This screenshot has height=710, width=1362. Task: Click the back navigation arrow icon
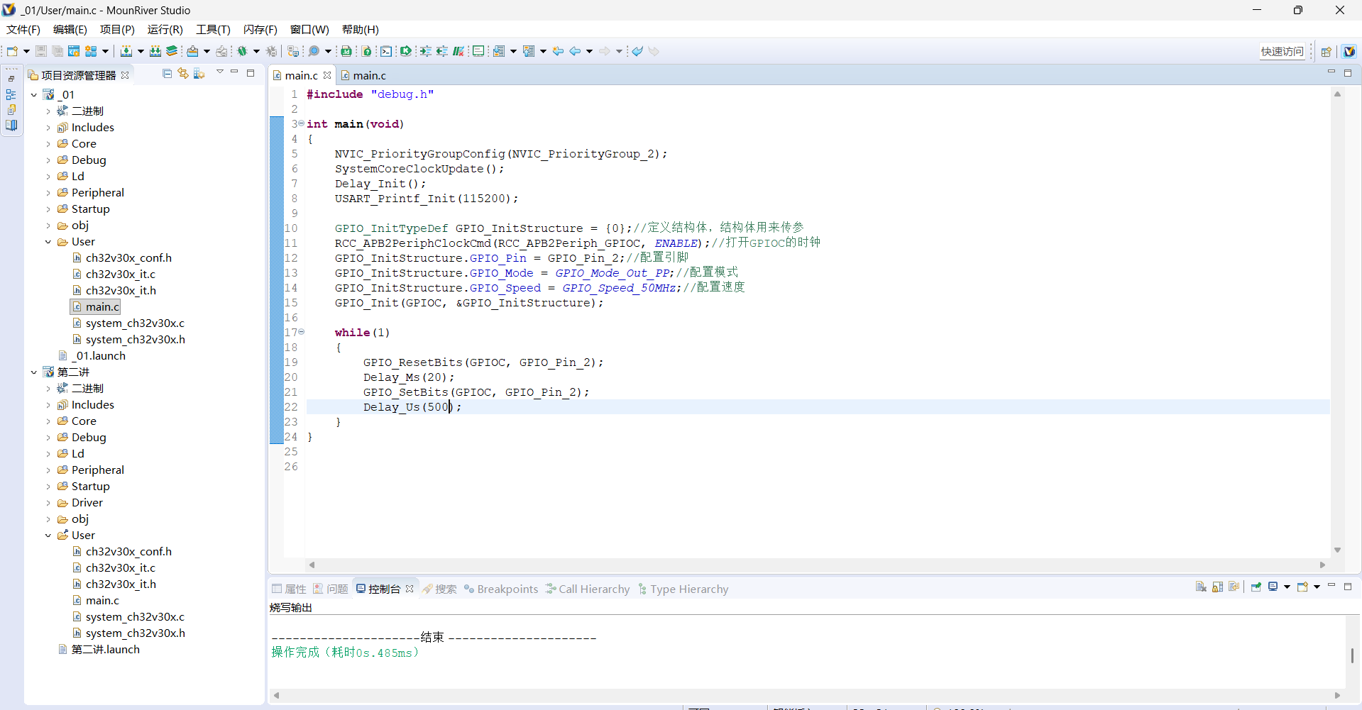(575, 51)
